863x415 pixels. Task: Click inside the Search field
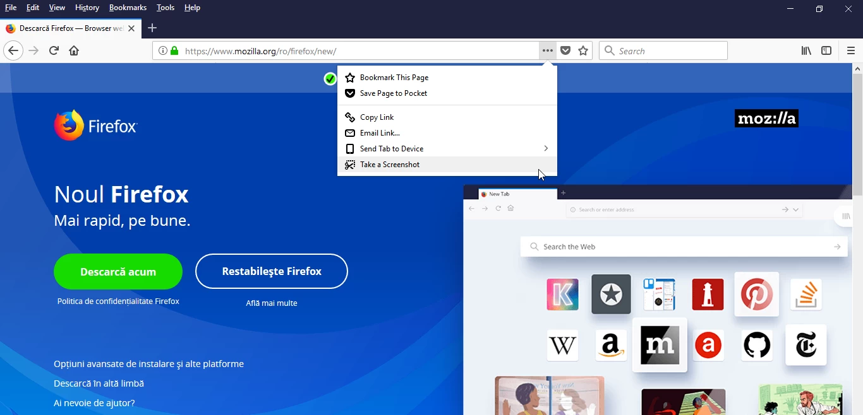[x=663, y=50]
